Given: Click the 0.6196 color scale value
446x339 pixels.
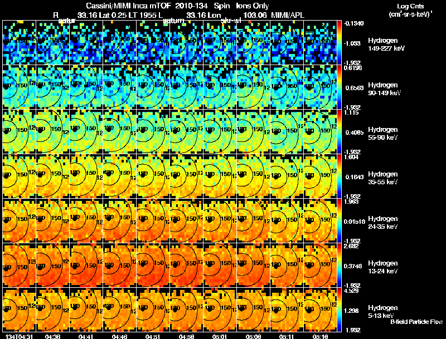Looking at the screenshot, I should tap(353, 68).
